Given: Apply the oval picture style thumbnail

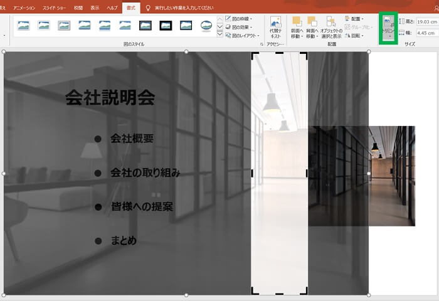Looking at the screenshot, I should tap(206, 26).
